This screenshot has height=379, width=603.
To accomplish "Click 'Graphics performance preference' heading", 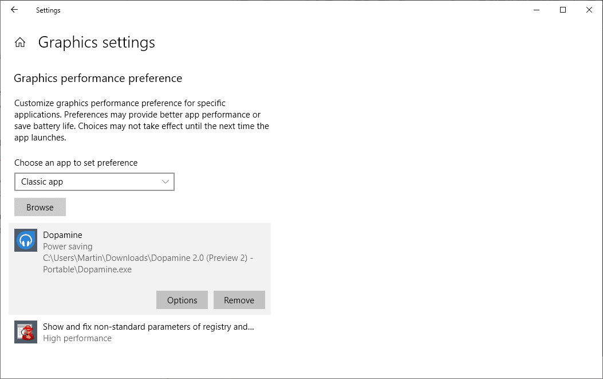I will click(x=98, y=78).
